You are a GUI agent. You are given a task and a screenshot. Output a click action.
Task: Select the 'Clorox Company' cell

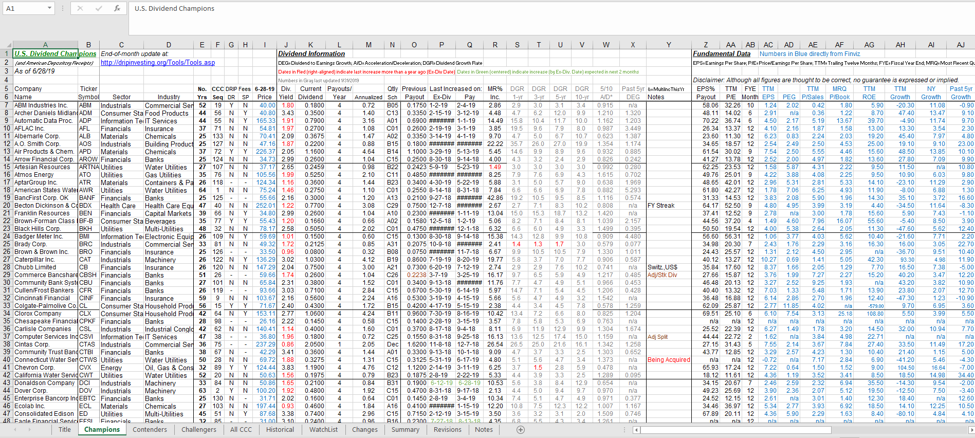click(x=45, y=314)
